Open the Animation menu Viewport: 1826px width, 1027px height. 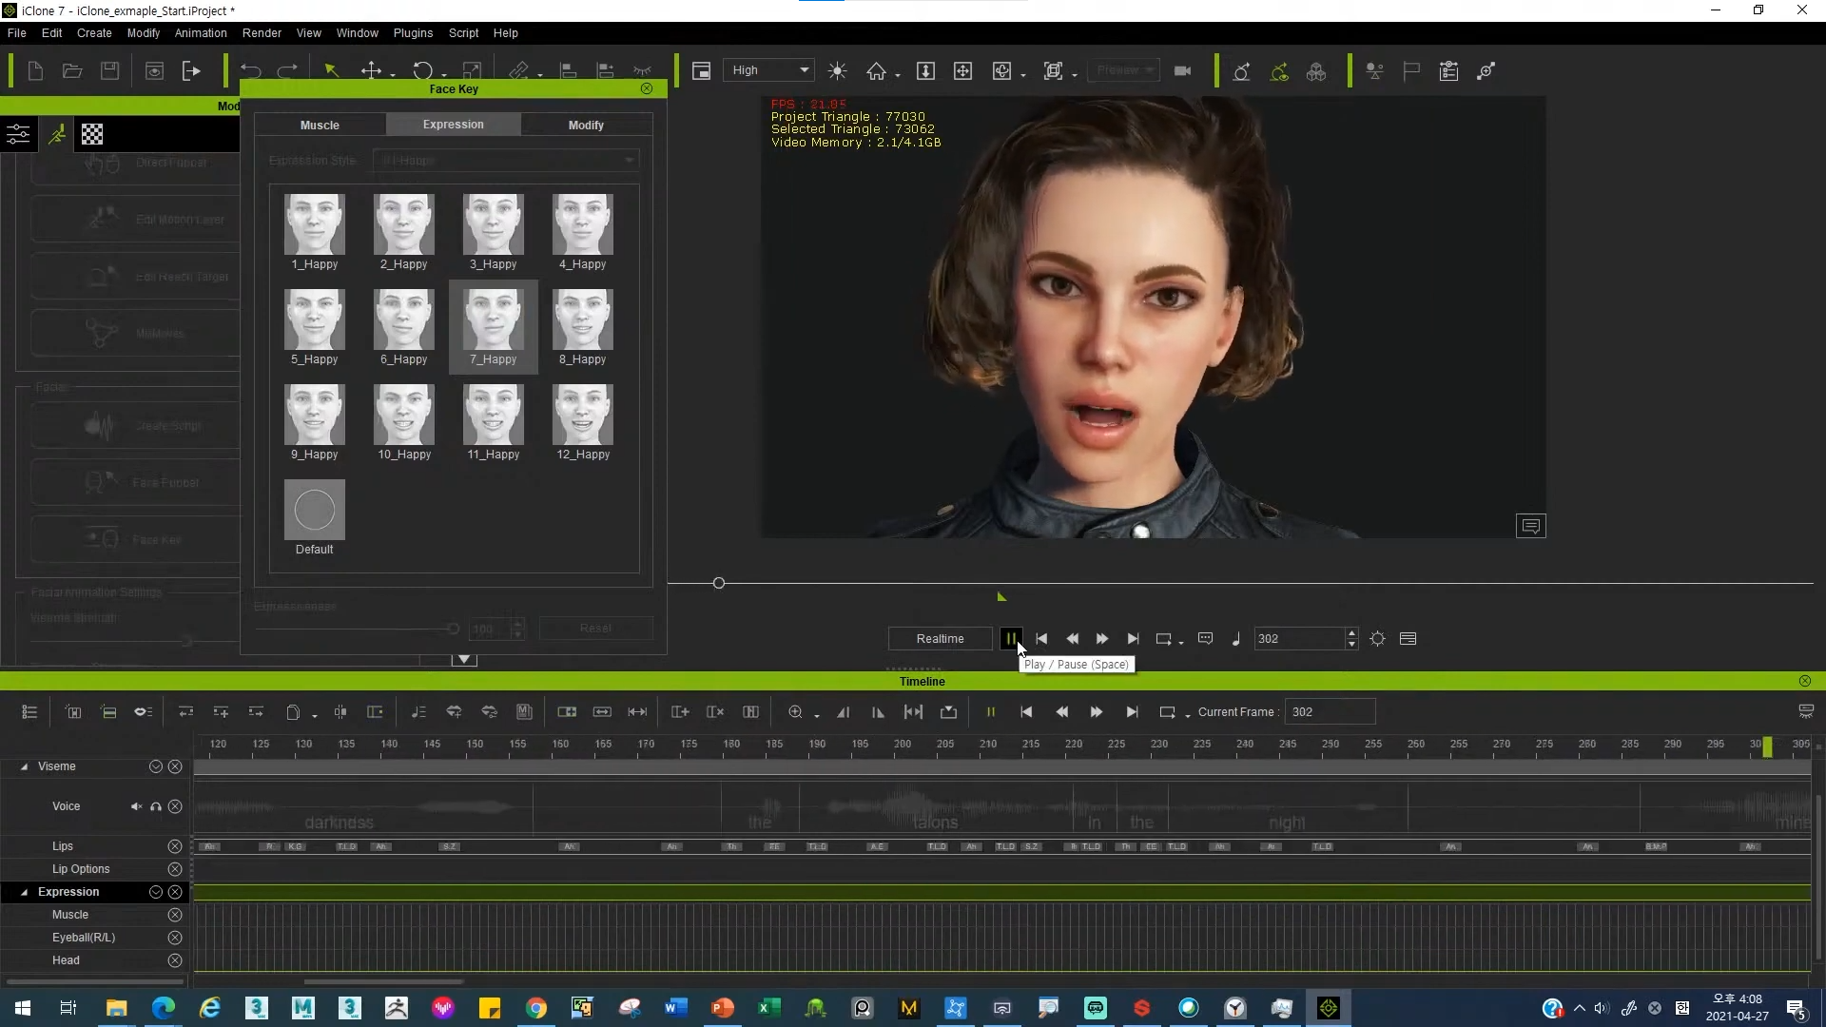click(200, 33)
